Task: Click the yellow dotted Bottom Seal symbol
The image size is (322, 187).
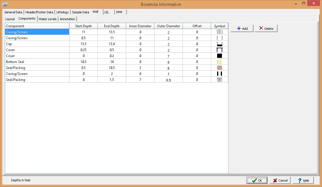Action: click(x=219, y=62)
